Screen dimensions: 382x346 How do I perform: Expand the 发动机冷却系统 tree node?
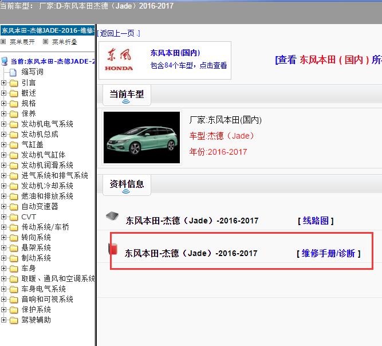coord(3,186)
